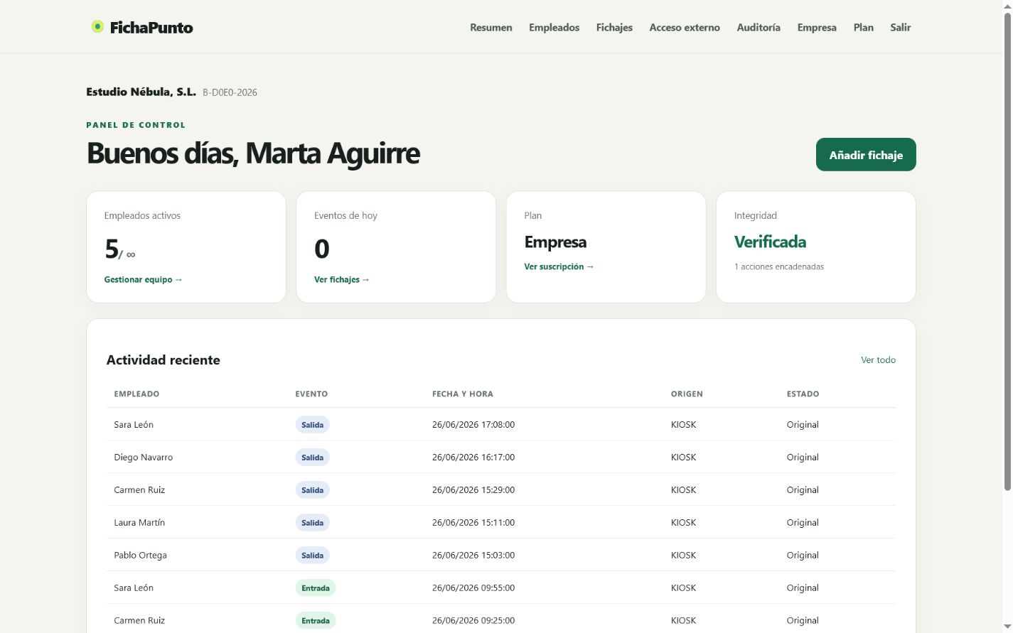The image size is (1013, 633).
Task: Click the EMPLEADO column header
Action: (x=136, y=394)
